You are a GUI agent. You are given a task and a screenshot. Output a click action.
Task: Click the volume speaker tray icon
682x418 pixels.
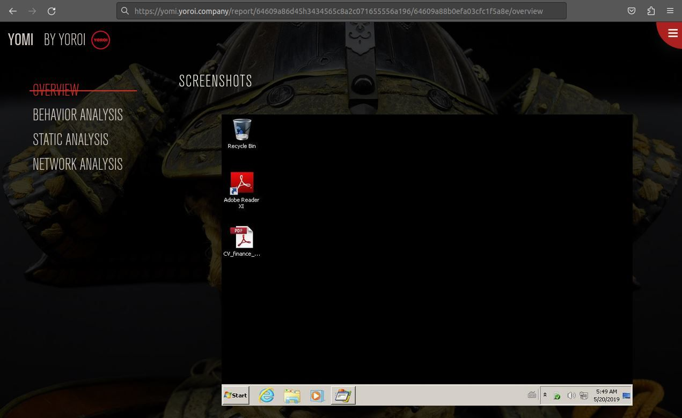point(571,396)
